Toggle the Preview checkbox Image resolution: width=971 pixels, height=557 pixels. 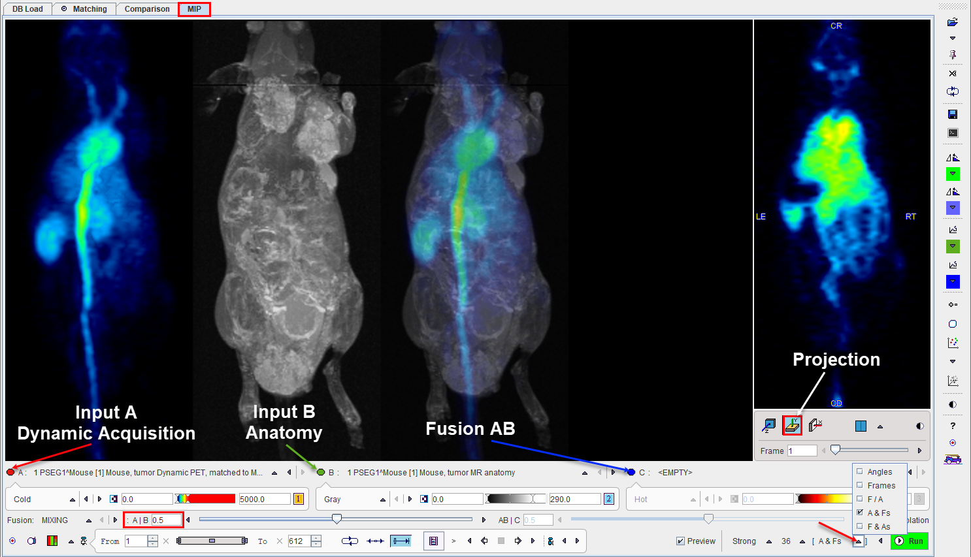pyautogui.click(x=680, y=541)
